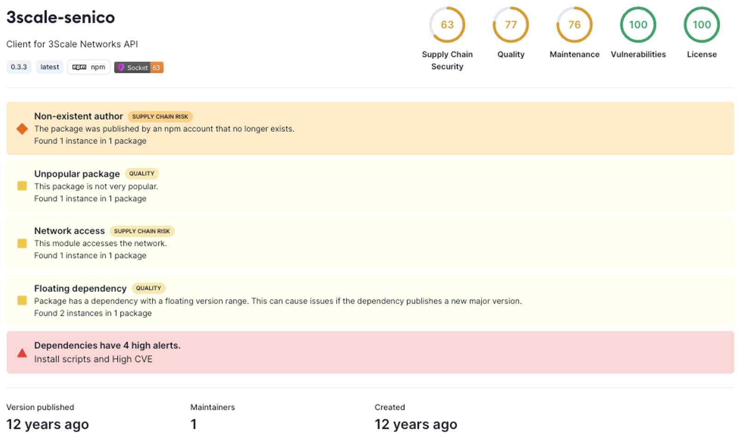The width and height of the screenshot is (738, 447).
Task: Click the yellow square Floating dependency icon
Action: (22, 301)
